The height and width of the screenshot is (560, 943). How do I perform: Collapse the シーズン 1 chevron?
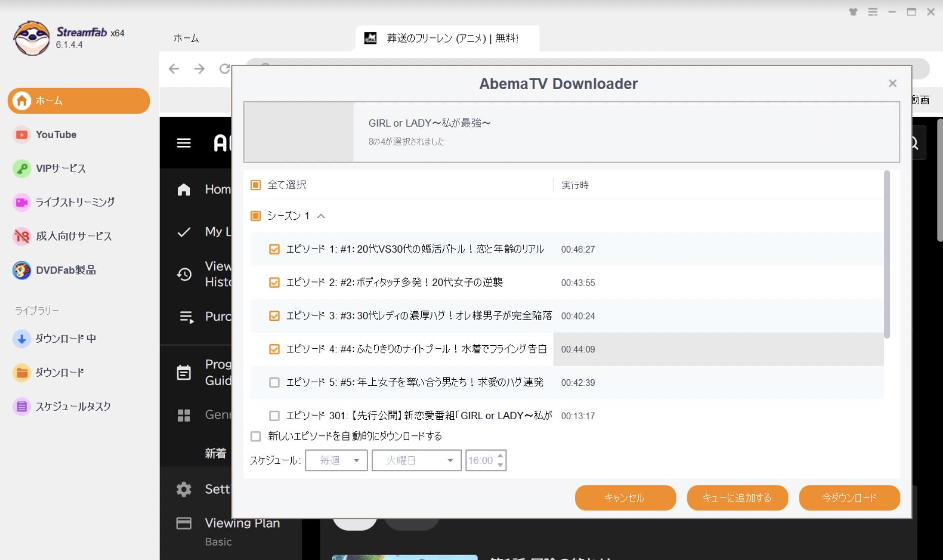coord(321,216)
